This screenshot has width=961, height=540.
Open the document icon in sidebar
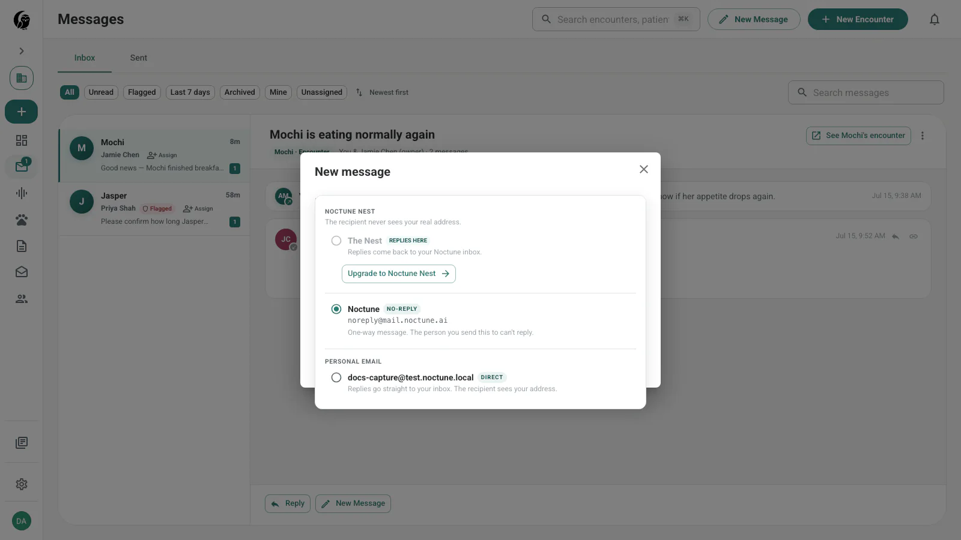[x=22, y=246]
